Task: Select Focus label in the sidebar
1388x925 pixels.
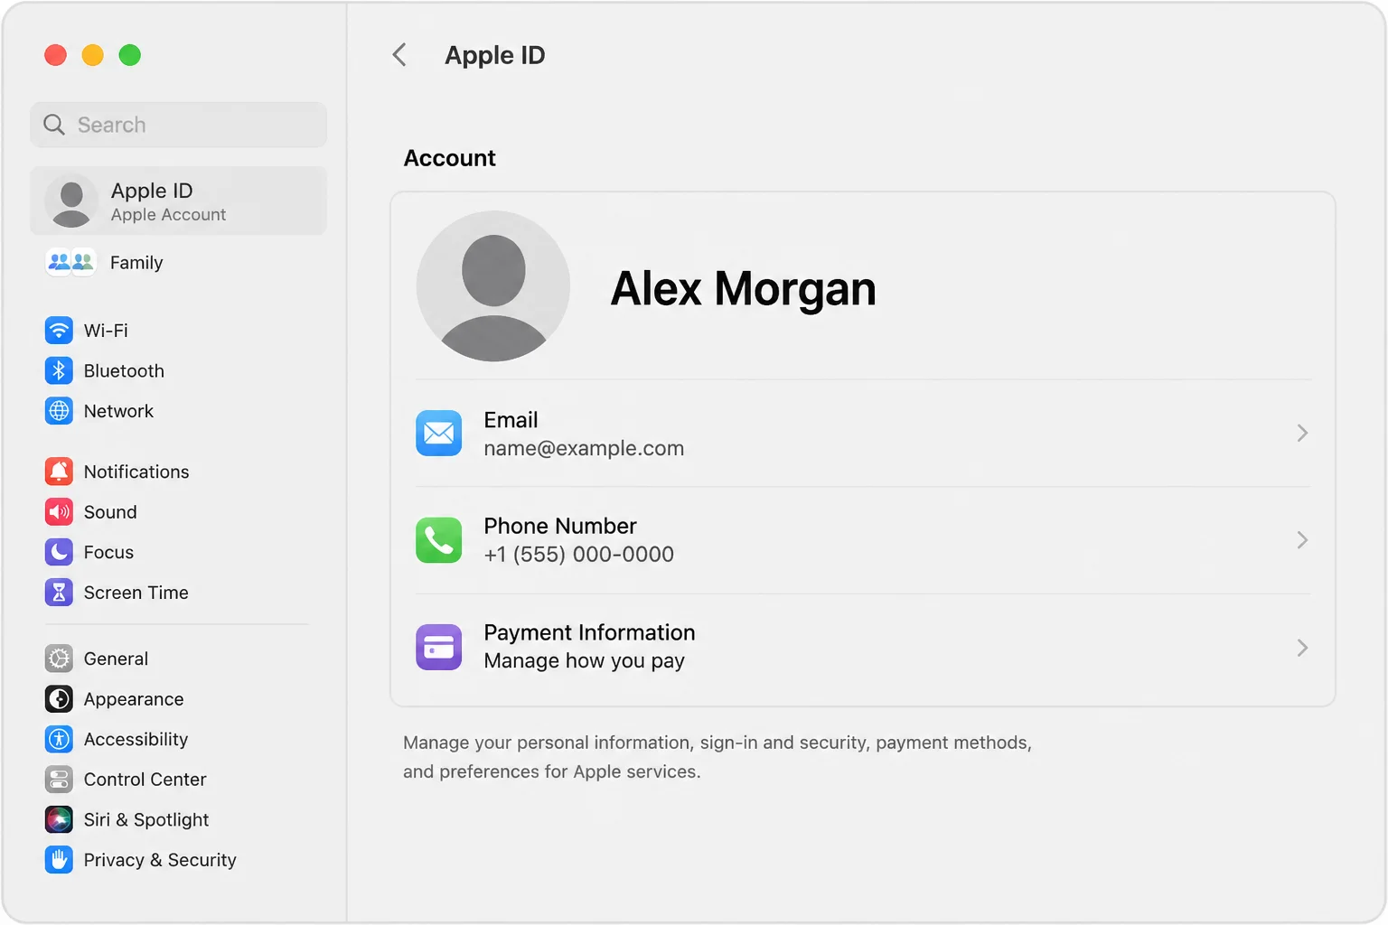Action: (108, 552)
